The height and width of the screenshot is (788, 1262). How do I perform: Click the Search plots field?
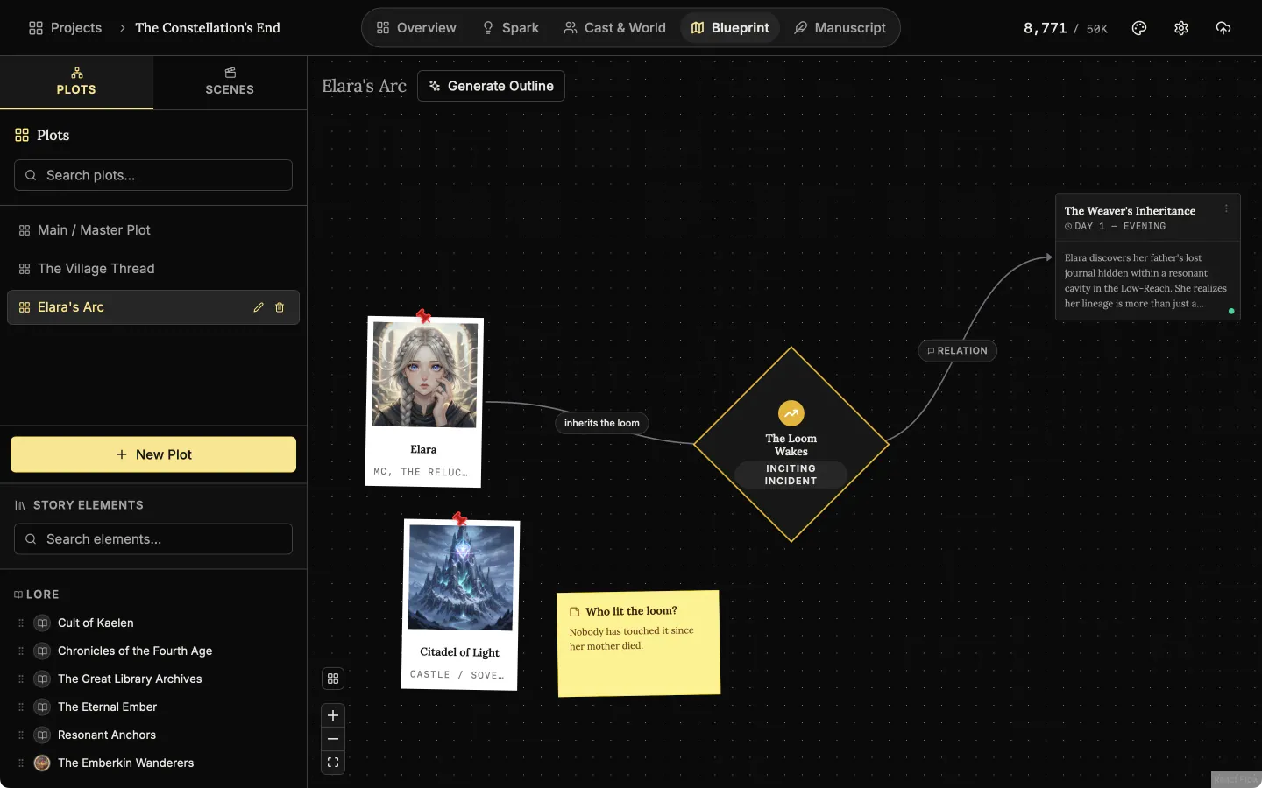coord(153,175)
